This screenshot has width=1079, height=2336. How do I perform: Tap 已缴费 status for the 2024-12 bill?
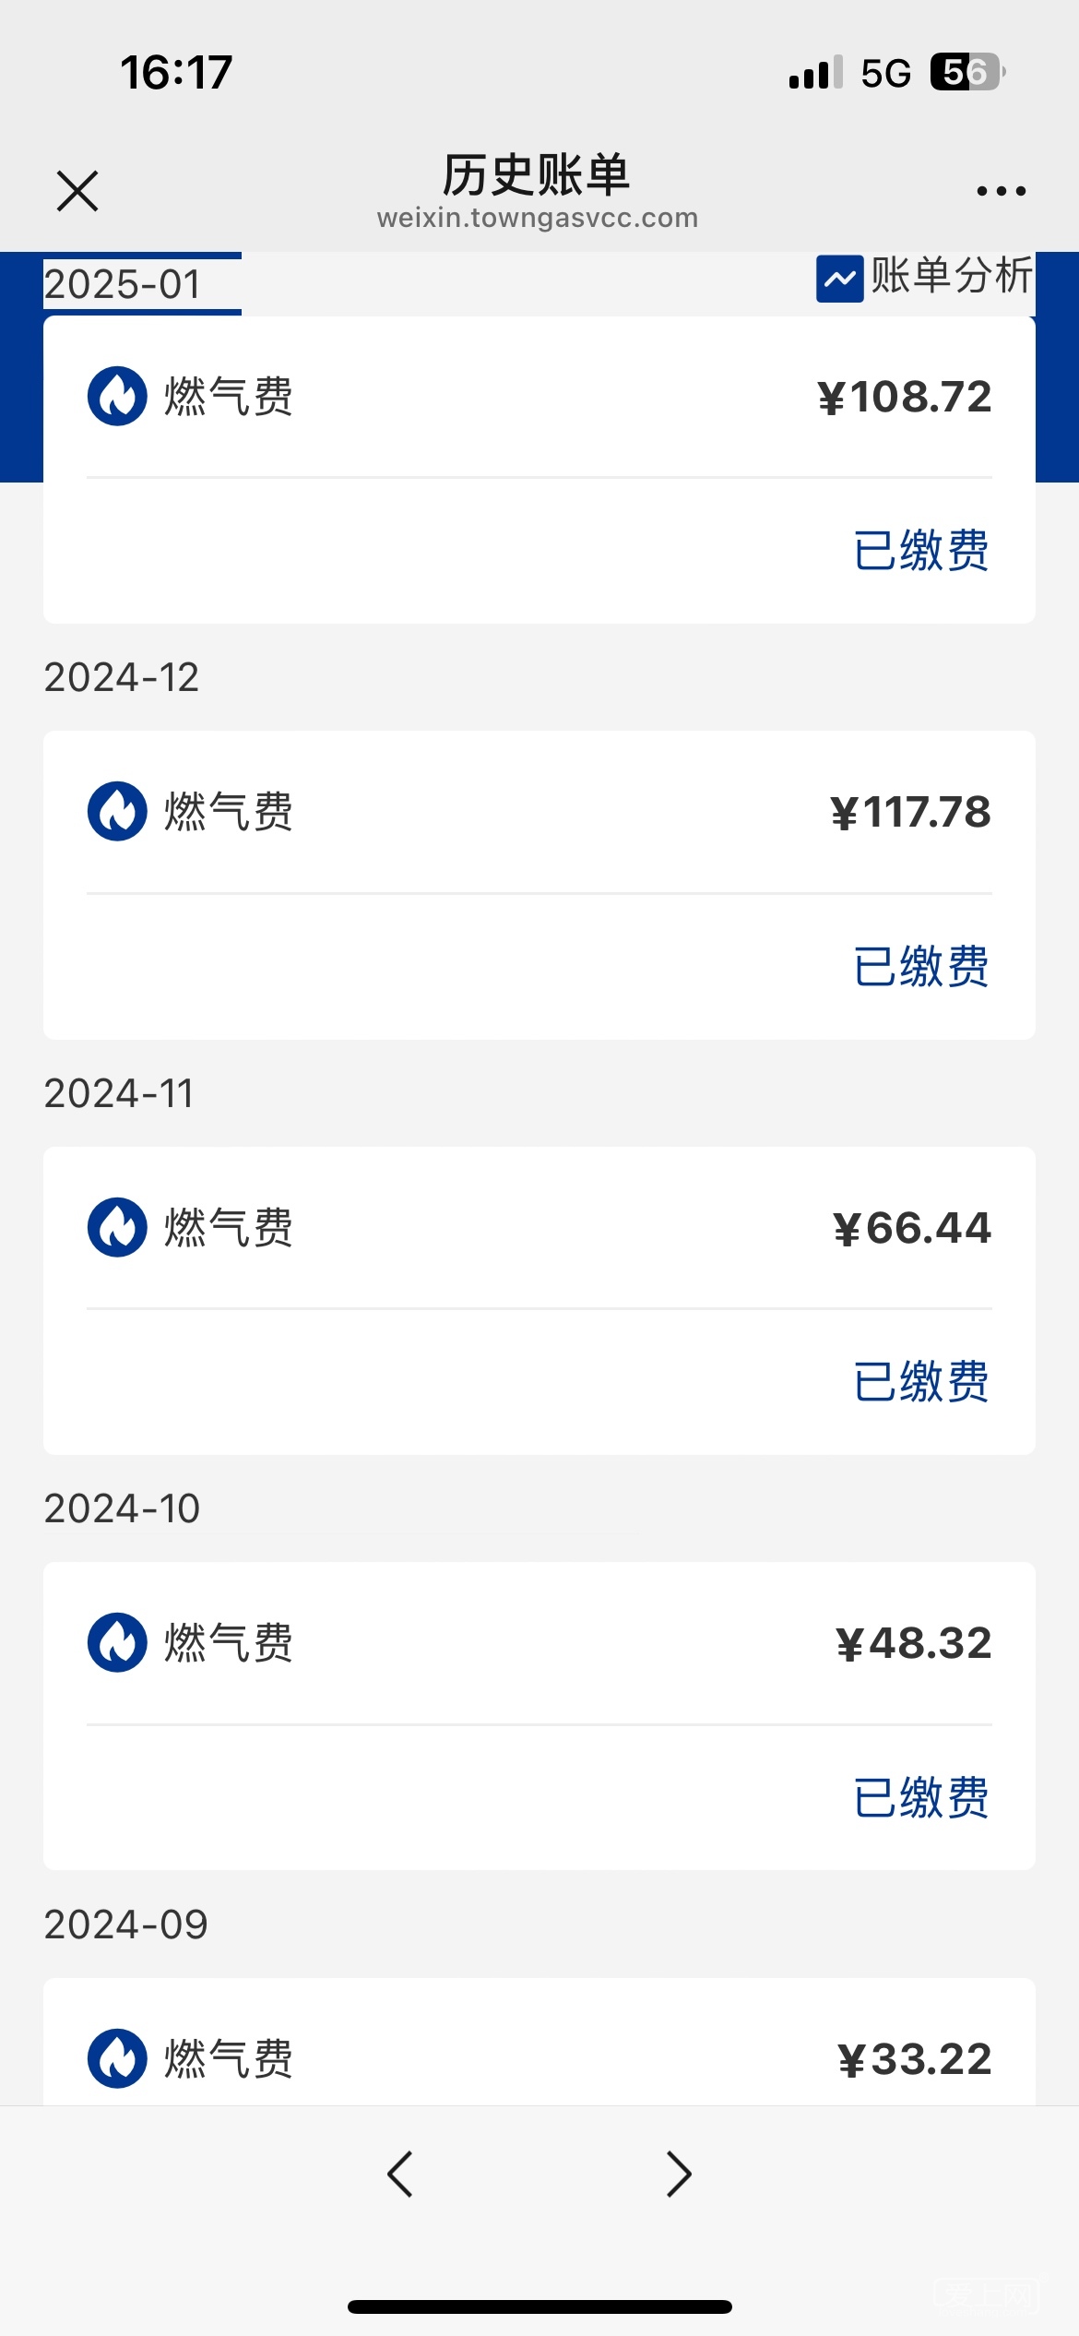(920, 966)
